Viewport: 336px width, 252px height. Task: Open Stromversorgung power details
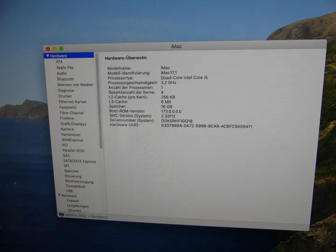pyautogui.click(x=79, y=182)
